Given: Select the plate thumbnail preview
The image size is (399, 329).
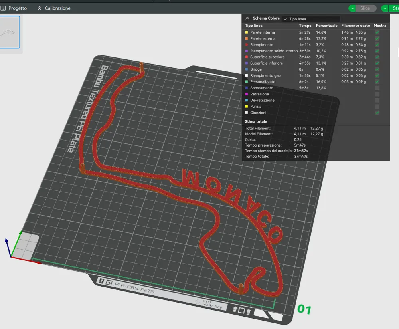Looking at the screenshot, I should point(10,32).
